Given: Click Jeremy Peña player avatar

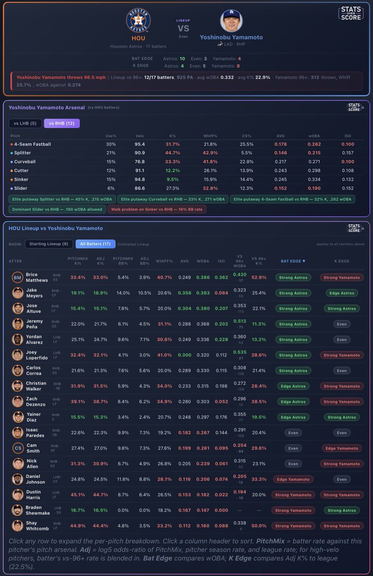Looking at the screenshot, I should pos(18,324).
